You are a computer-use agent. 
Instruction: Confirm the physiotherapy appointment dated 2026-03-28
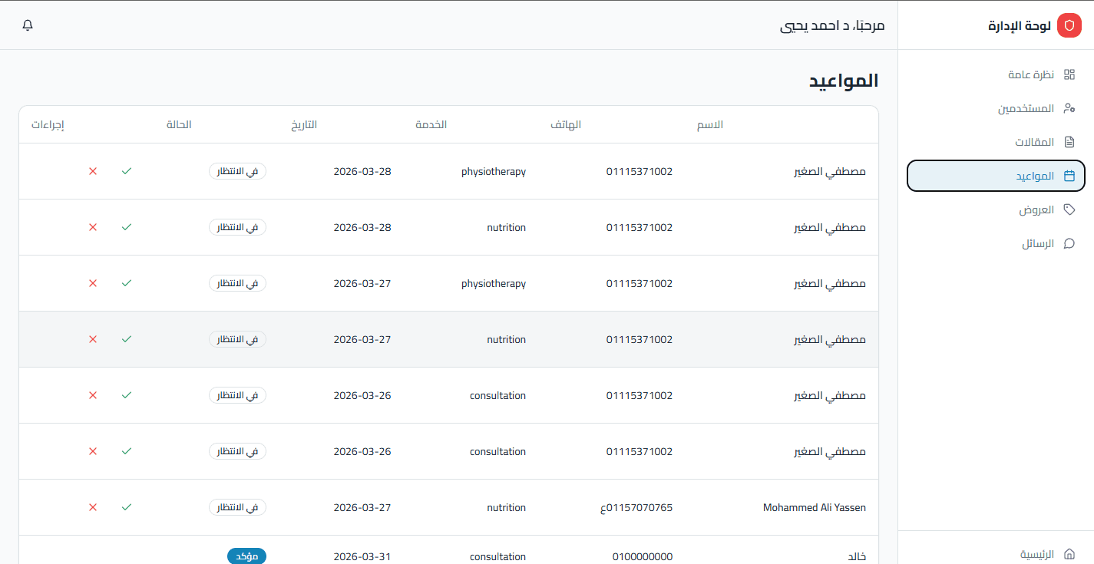tap(127, 171)
